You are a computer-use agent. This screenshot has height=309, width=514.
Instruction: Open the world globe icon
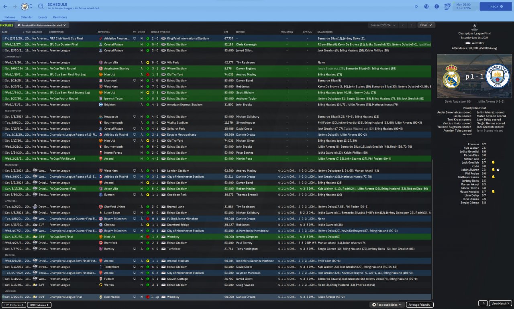426,6
